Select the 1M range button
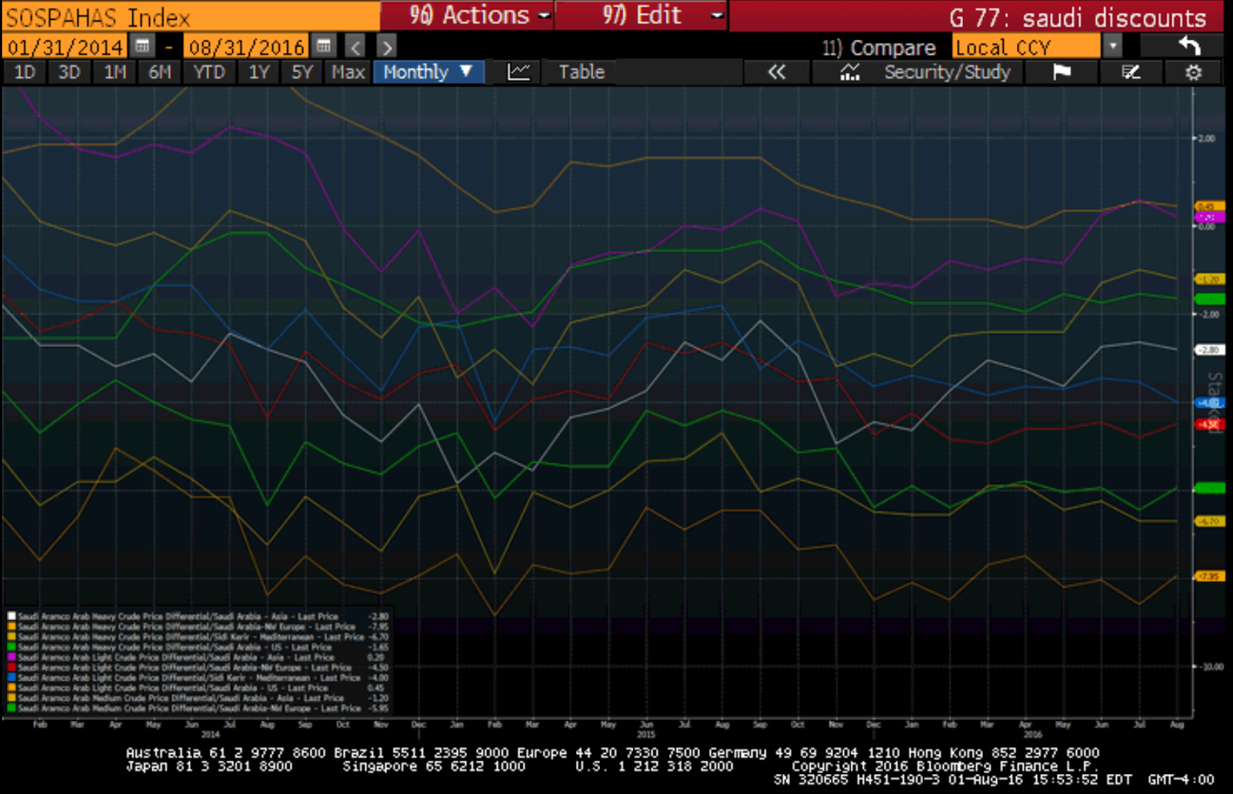 pos(115,72)
